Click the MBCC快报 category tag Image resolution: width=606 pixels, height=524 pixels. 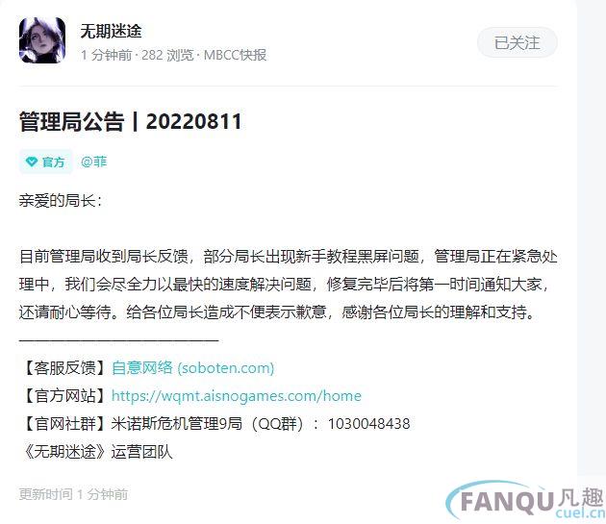(235, 55)
